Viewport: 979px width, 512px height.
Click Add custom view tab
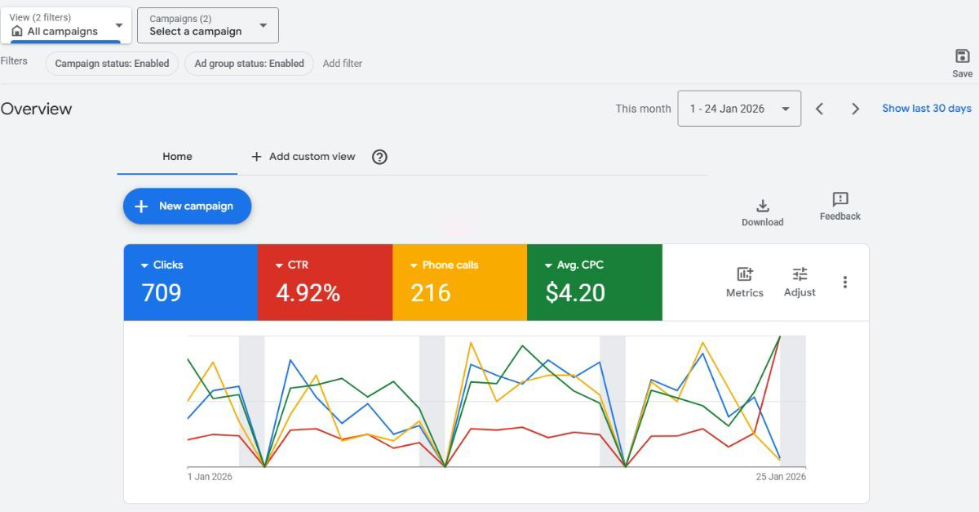(303, 157)
